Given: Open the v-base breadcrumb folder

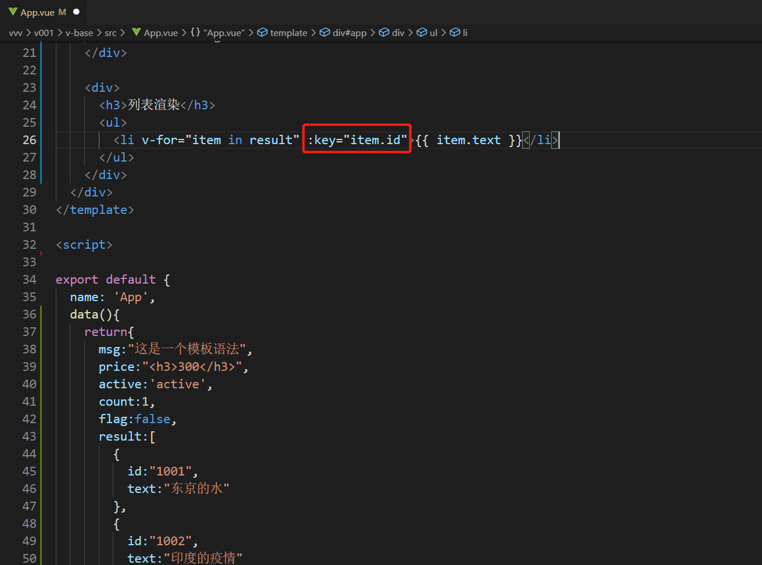Looking at the screenshot, I should pyautogui.click(x=79, y=33).
